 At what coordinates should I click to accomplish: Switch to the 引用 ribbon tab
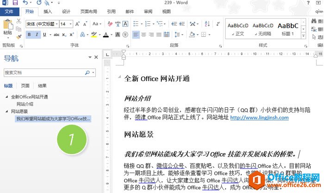pyautogui.click(x=111, y=12)
